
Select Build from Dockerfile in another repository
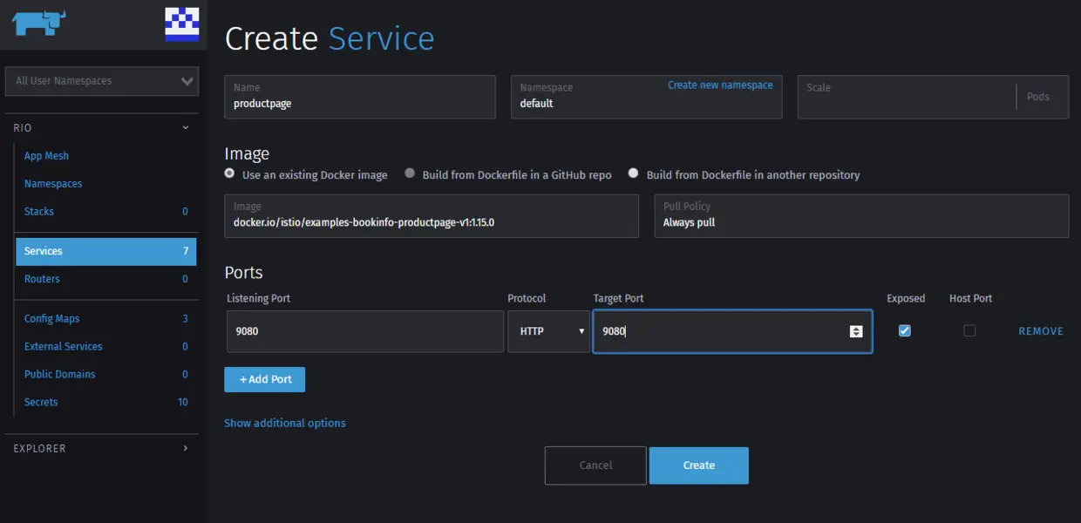point(633,172)
